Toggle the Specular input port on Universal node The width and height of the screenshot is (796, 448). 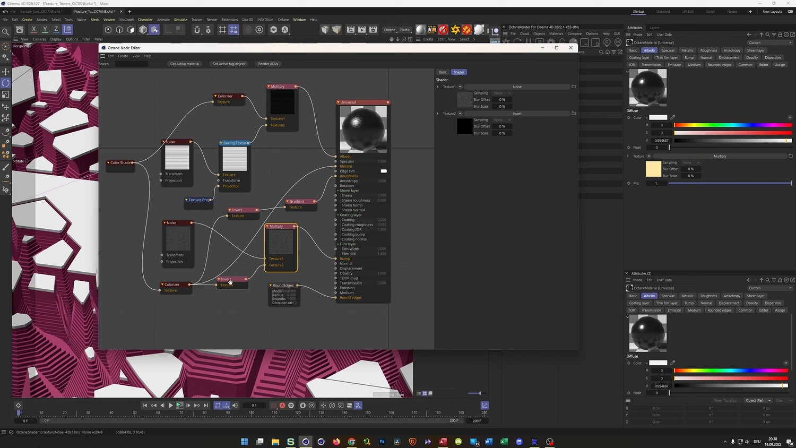335,161
